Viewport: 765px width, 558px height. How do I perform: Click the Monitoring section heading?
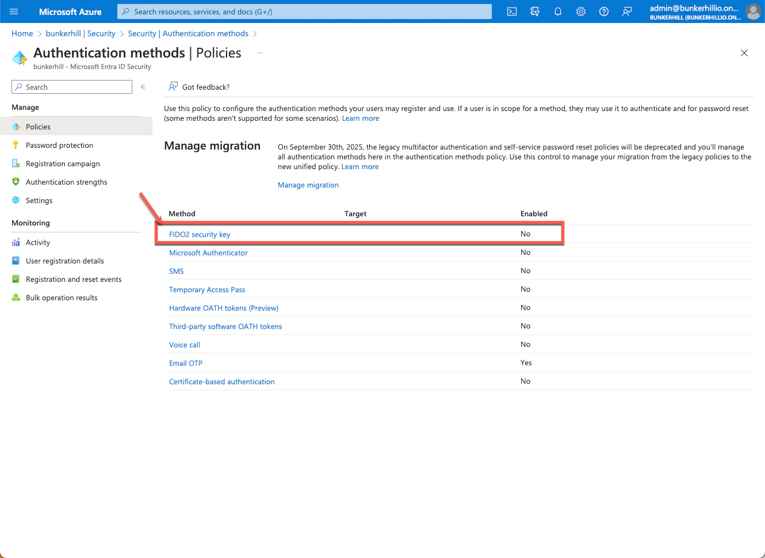pos(30,223)
